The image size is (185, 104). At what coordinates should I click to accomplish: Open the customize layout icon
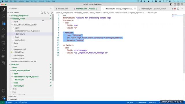pyautogui.click(x=182, y=4)
